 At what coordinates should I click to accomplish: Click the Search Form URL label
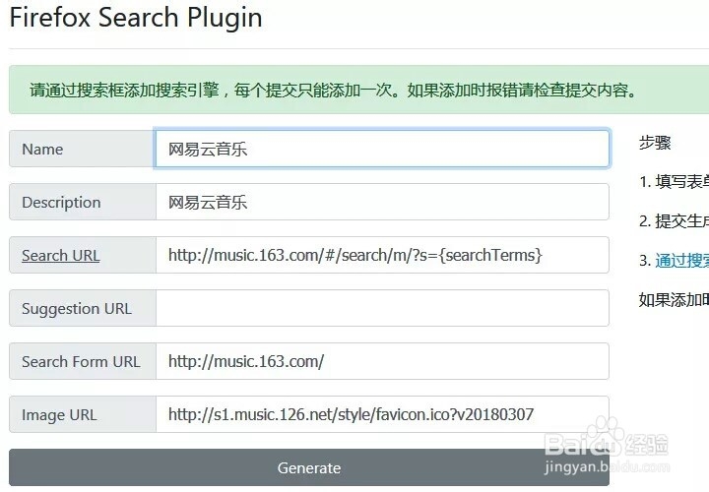pos(81,361)
